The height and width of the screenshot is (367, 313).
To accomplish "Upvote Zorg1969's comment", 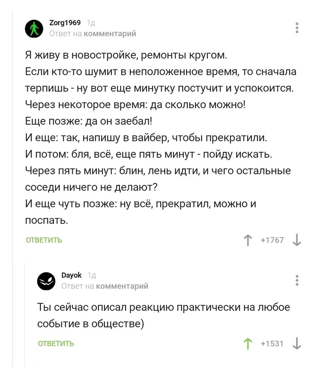I will point(247,240).
